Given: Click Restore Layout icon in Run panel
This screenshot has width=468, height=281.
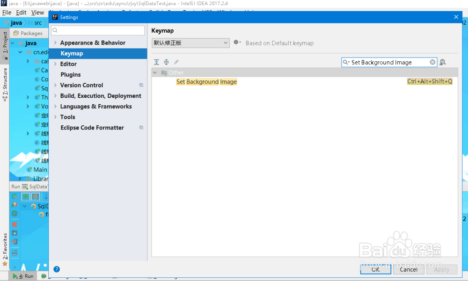Looking at the screenshot, I should pos(15,252).
